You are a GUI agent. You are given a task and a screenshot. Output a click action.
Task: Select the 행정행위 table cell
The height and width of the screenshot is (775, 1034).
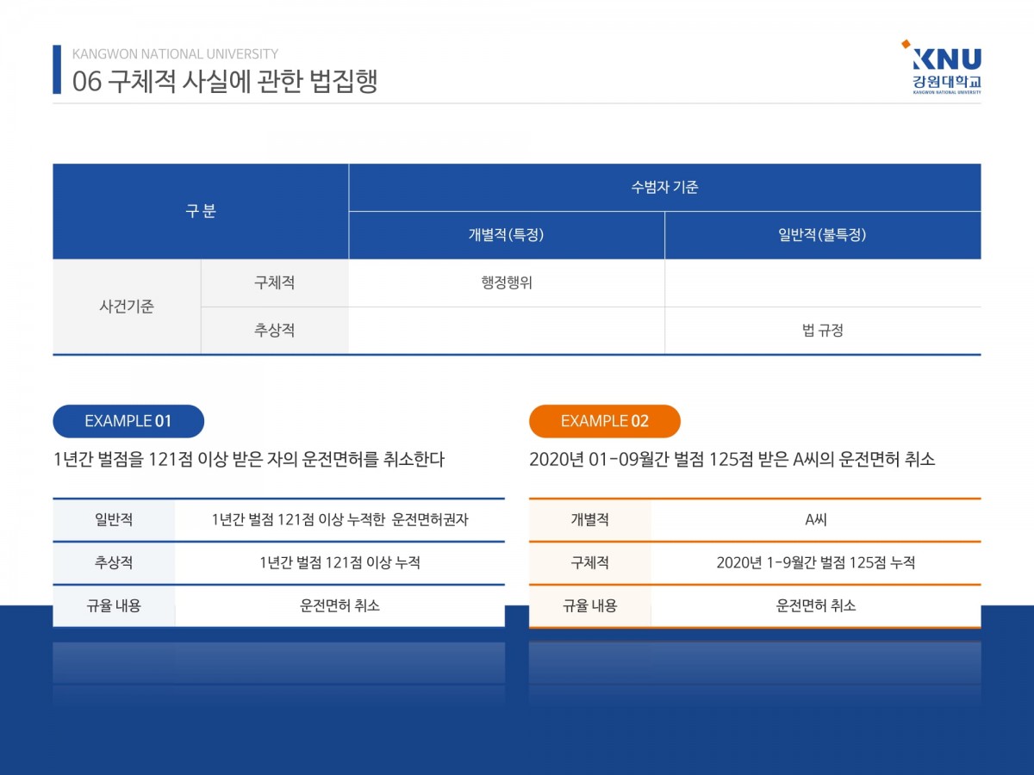(x=506, y=282)
